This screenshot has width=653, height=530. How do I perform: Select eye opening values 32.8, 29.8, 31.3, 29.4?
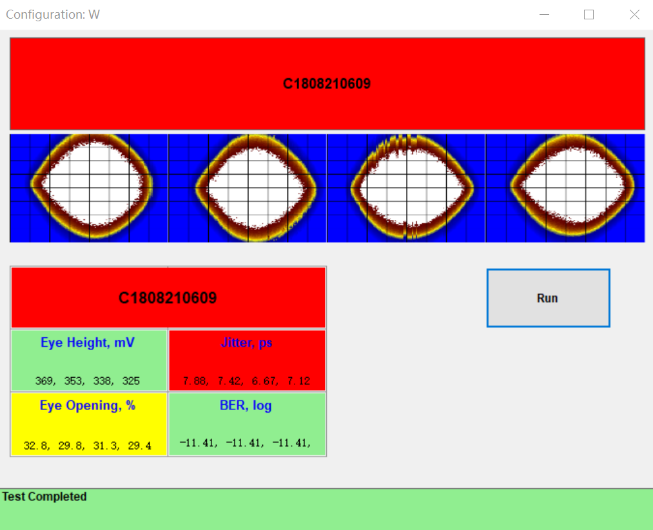pyautogui.click(x=88, y=446)
